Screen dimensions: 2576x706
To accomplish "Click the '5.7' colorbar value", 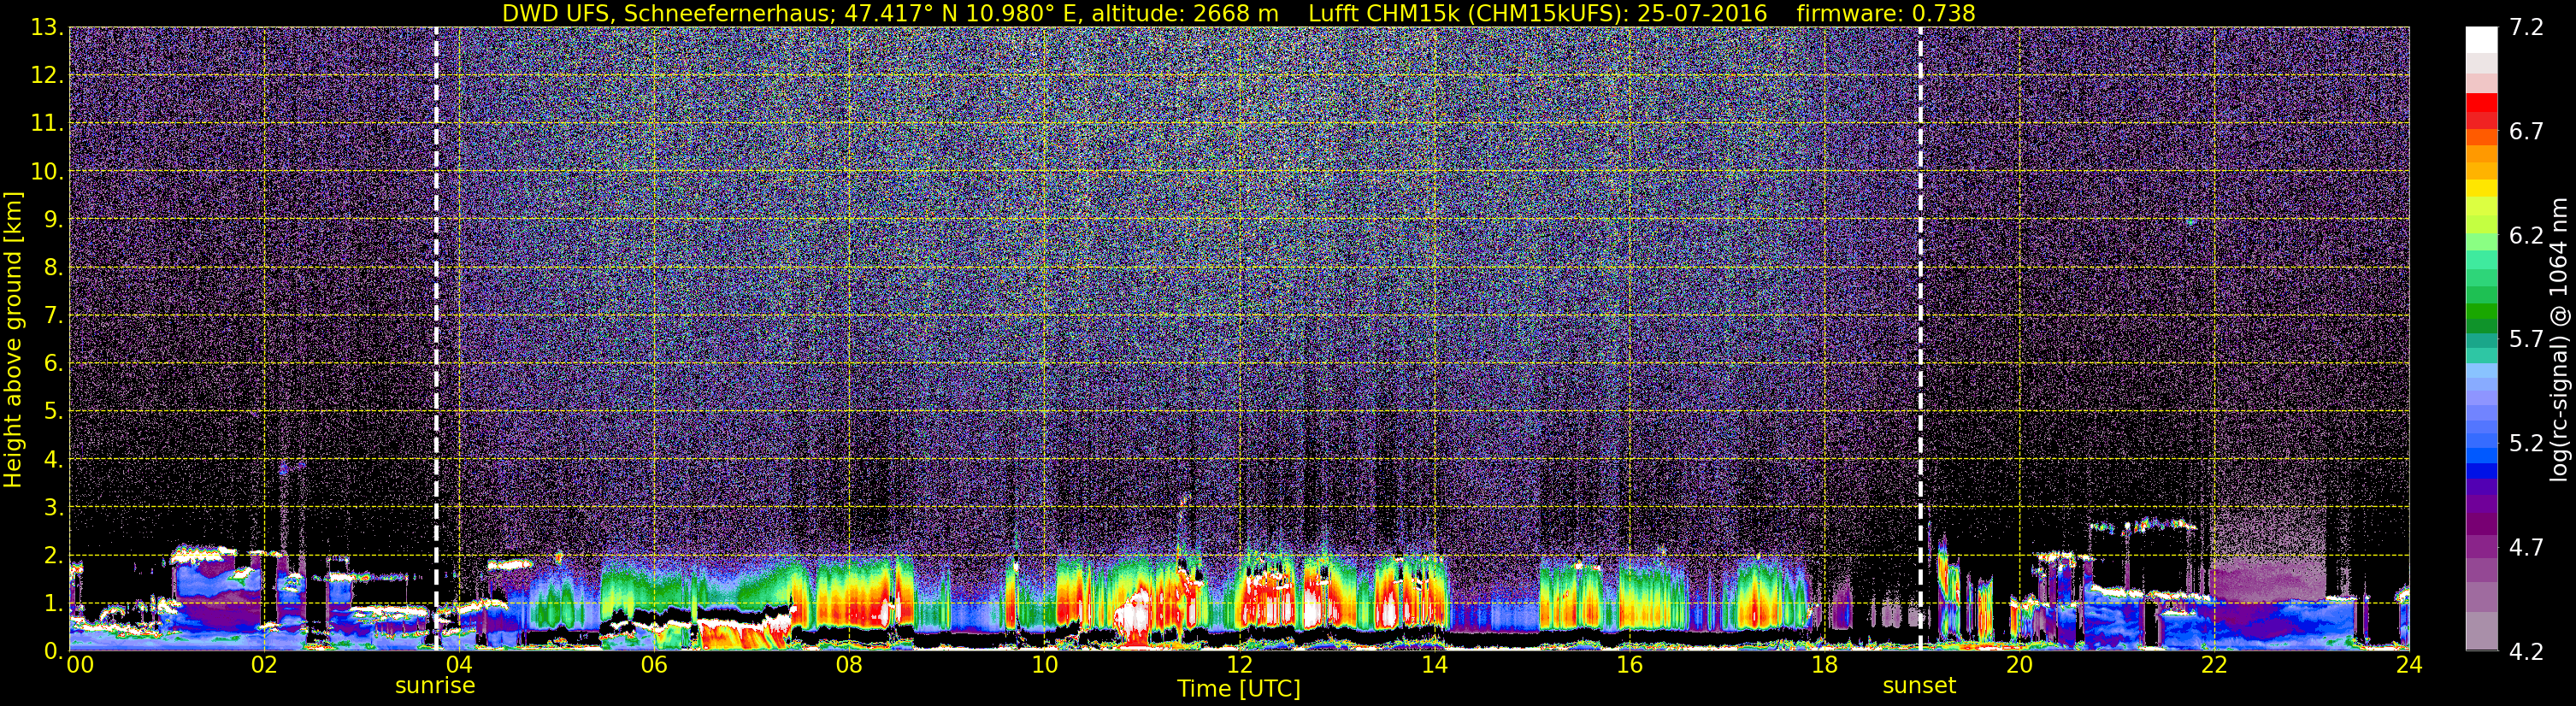I will [2526, 340].
